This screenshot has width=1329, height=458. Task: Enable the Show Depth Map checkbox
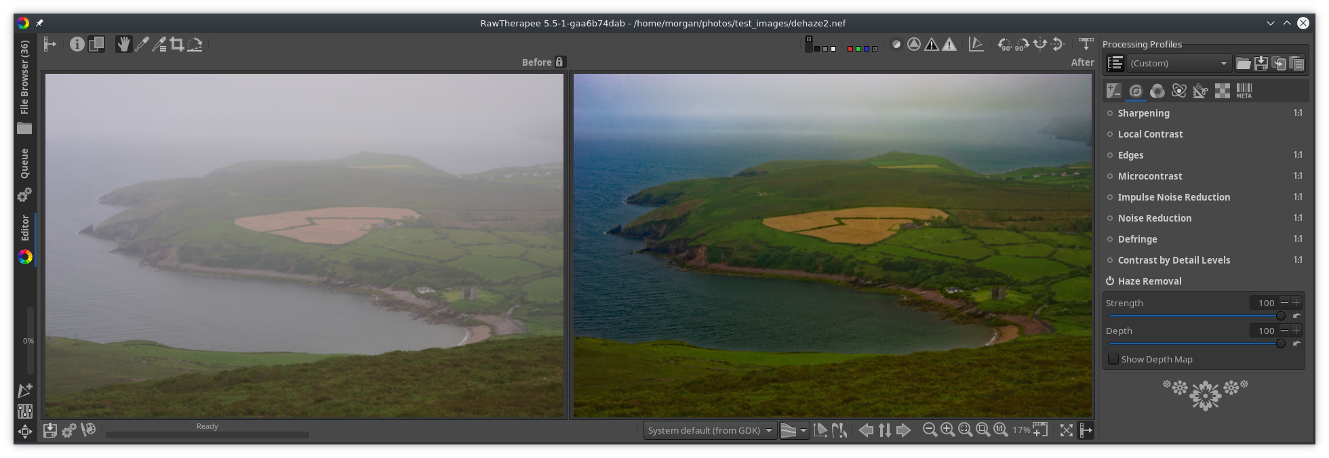[1113, 359]
